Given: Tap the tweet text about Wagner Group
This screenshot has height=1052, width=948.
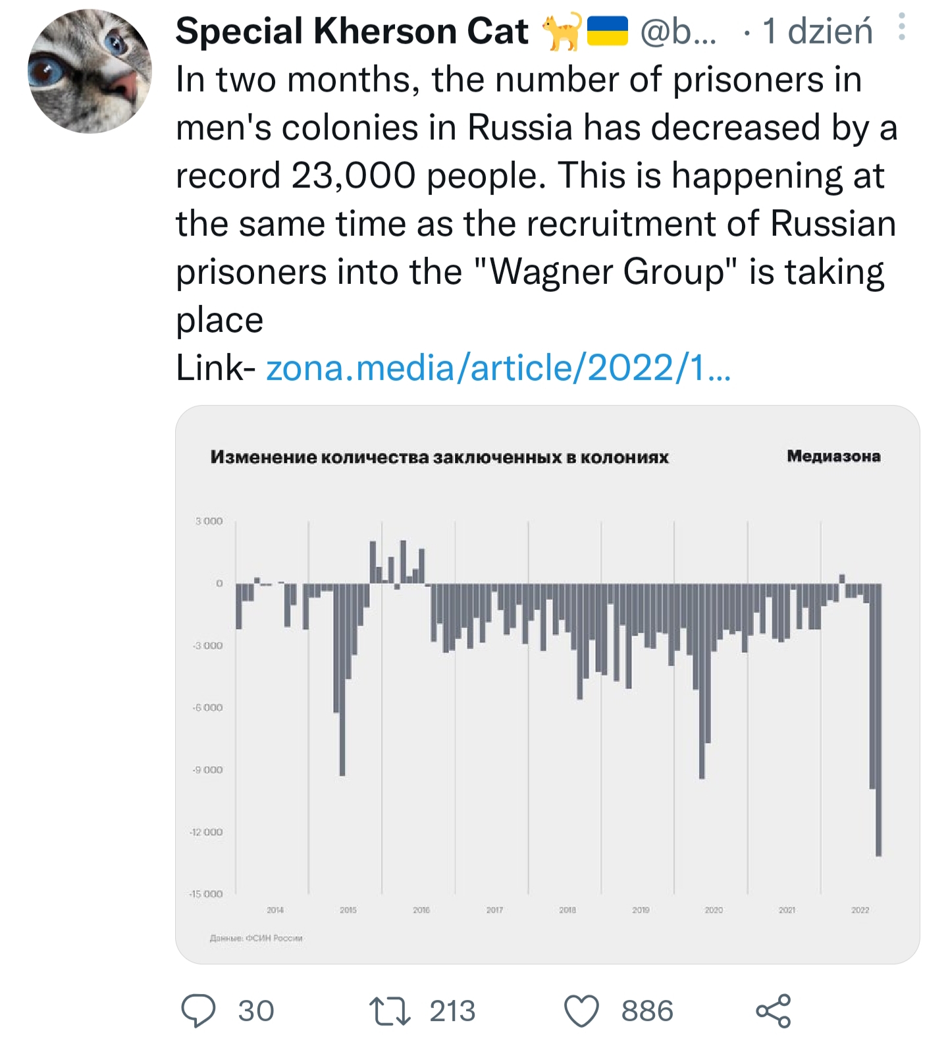Looking at the screenshot, I should pyautogui.click(x=537, y=200).
